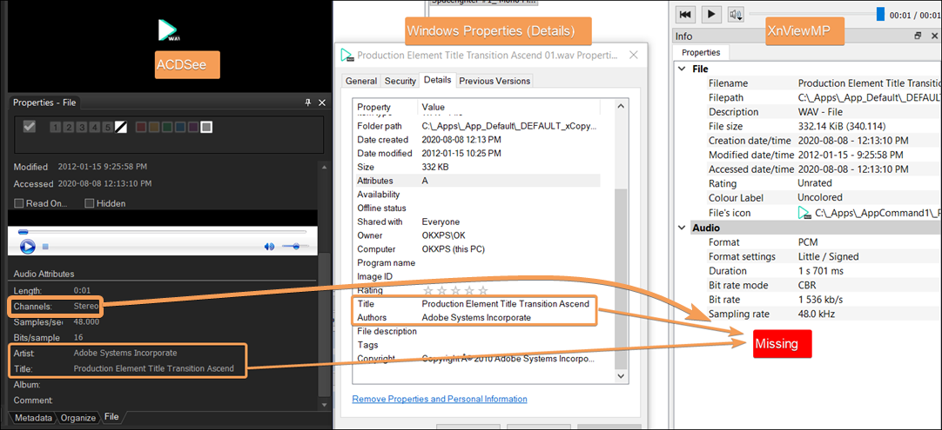Set ACDSee rating to 2

[x=68, y=127]
